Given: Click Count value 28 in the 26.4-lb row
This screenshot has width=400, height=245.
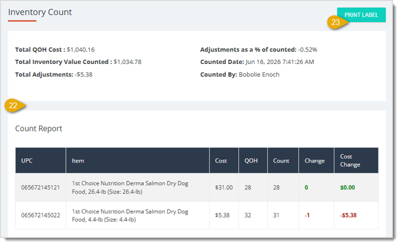Looking at the screenshot, I should click(x=276, y=188).
